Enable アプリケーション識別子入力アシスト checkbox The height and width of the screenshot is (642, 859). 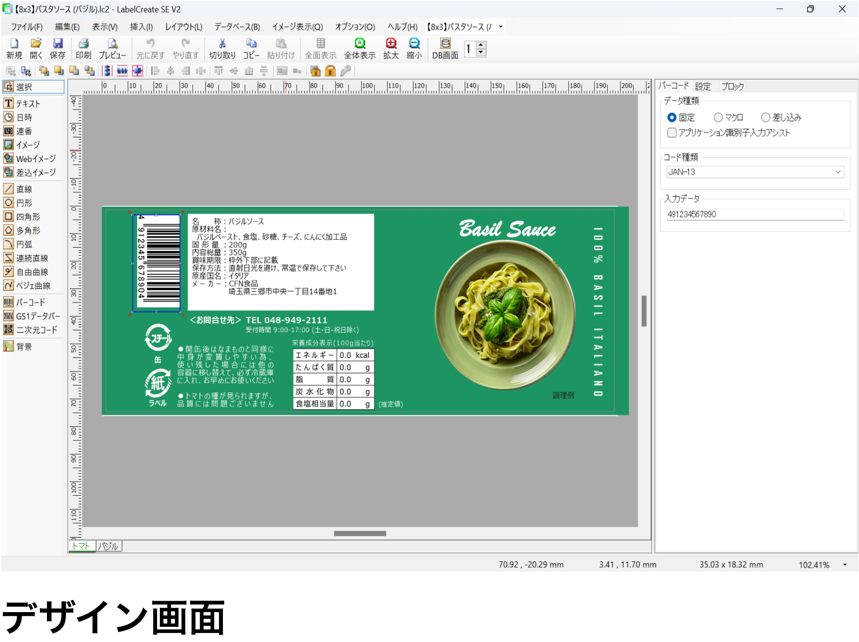click(672, 133)
